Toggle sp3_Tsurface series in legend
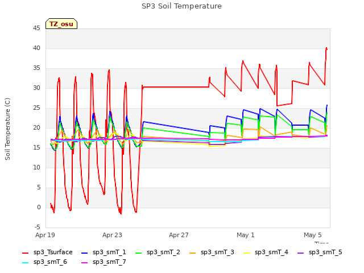The height and width of the screenshot is (273, 364). coord(47,252)
